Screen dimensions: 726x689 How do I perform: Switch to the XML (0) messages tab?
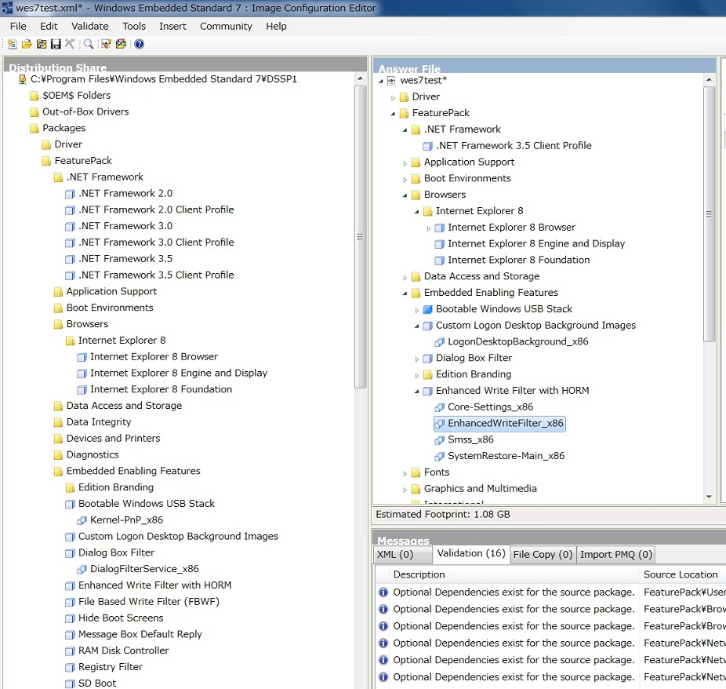click(402, 555)
